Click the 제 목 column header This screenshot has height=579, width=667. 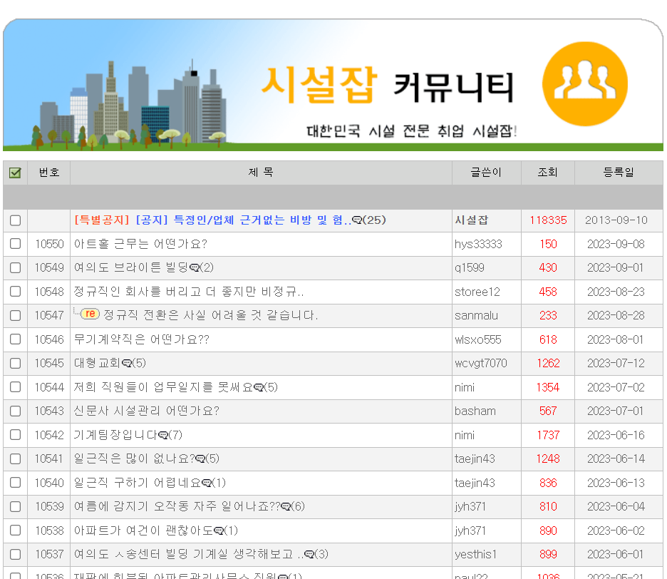tap(261, 173)
